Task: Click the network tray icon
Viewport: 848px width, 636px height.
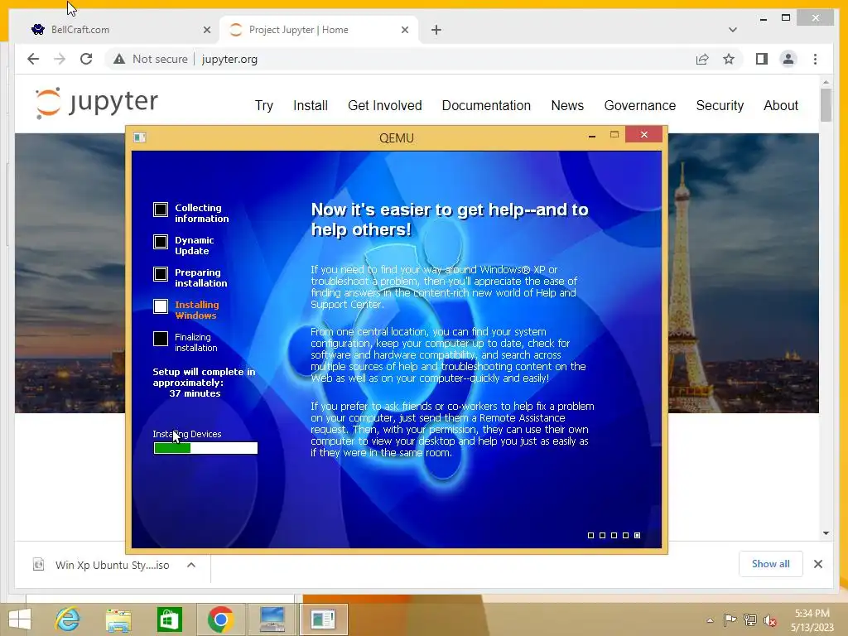Action: (750, 619)
